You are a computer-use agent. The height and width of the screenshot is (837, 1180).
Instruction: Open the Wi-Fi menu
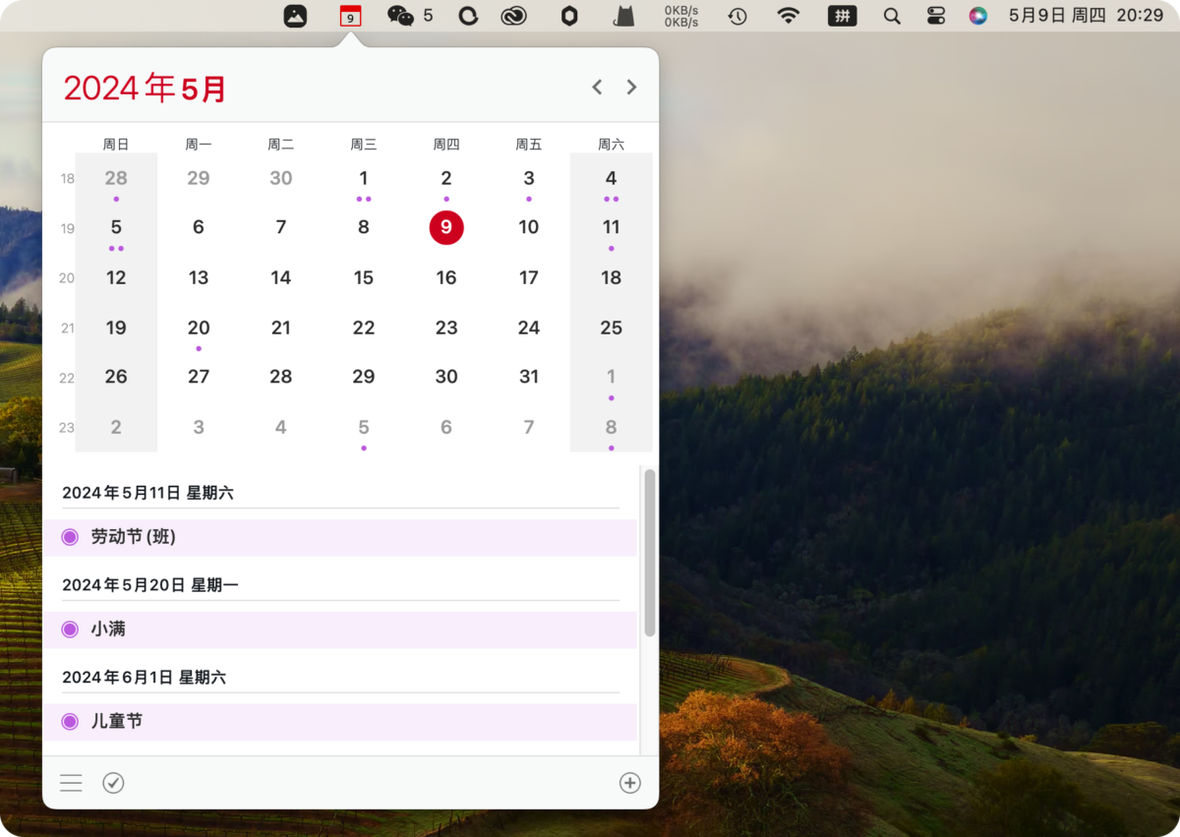coord(788,16)
